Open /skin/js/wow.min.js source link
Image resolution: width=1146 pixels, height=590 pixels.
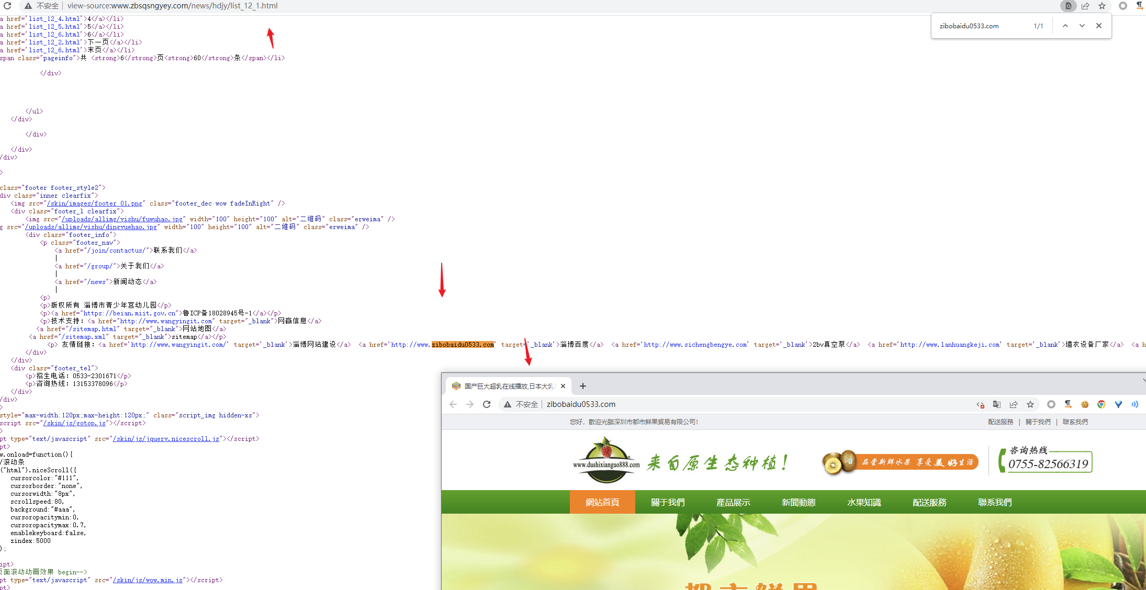point(148,580)
